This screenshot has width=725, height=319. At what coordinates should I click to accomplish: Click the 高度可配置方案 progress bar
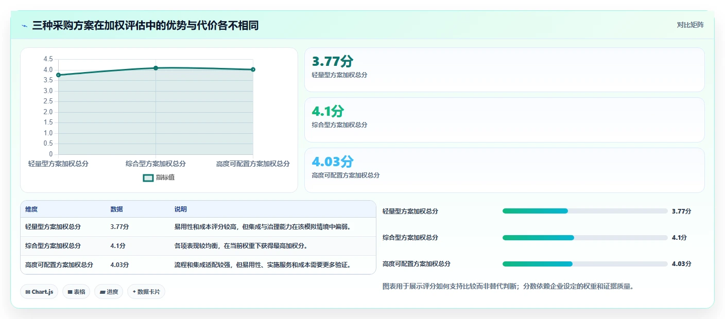[x=585, y=263]
